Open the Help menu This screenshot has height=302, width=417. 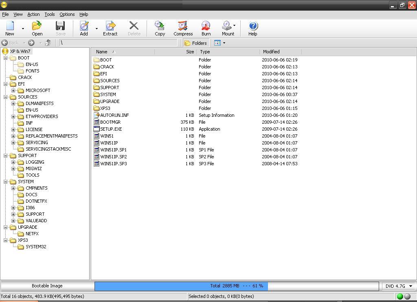84,14
